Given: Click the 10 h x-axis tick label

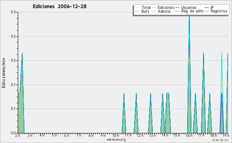Looking at the screenshot, I should 116,135.
